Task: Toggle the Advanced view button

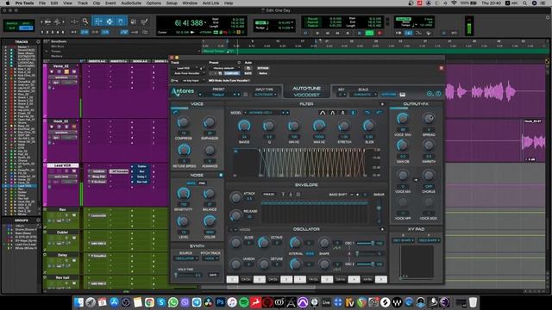Action: click(389, 94)
